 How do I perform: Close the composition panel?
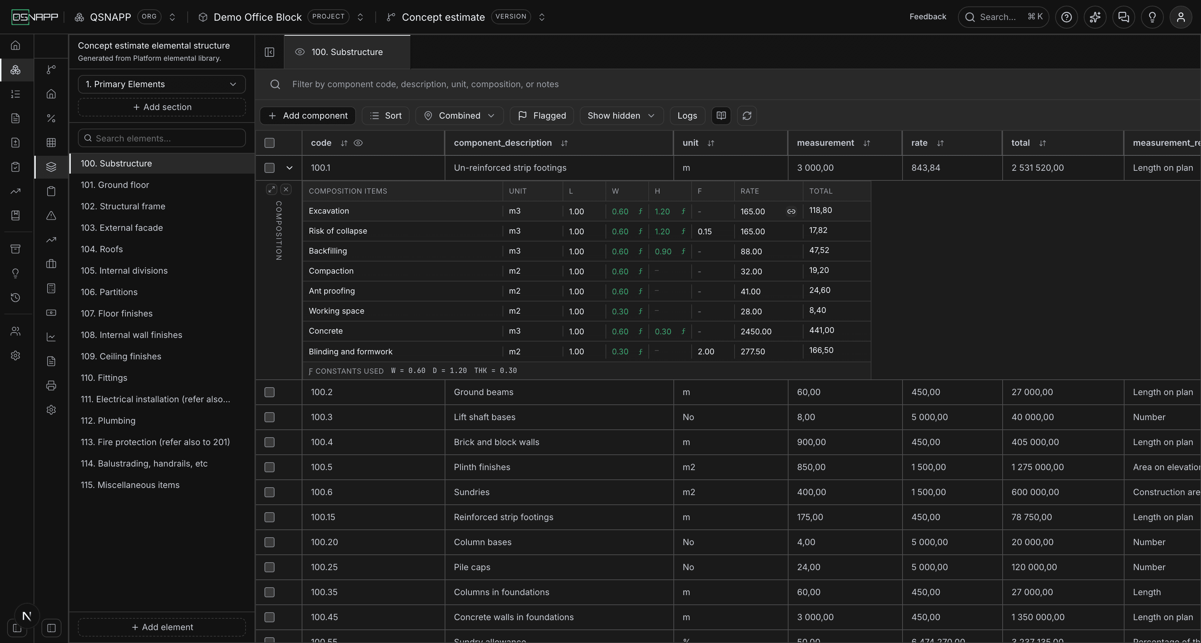tap(286, 189)
